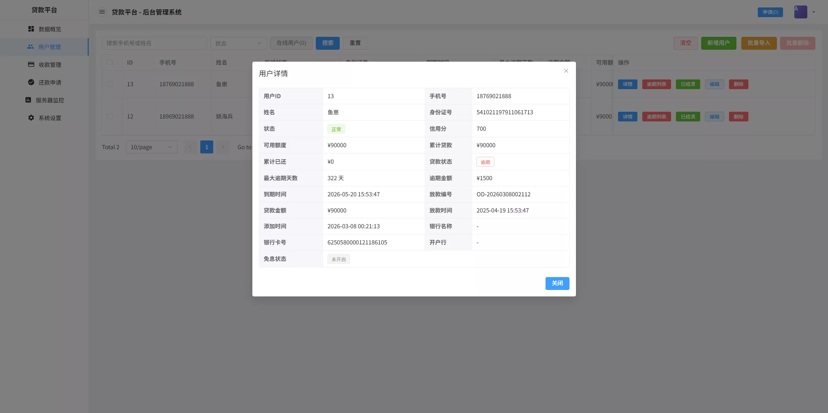Click the search input for phone or name

click(154, 43)
